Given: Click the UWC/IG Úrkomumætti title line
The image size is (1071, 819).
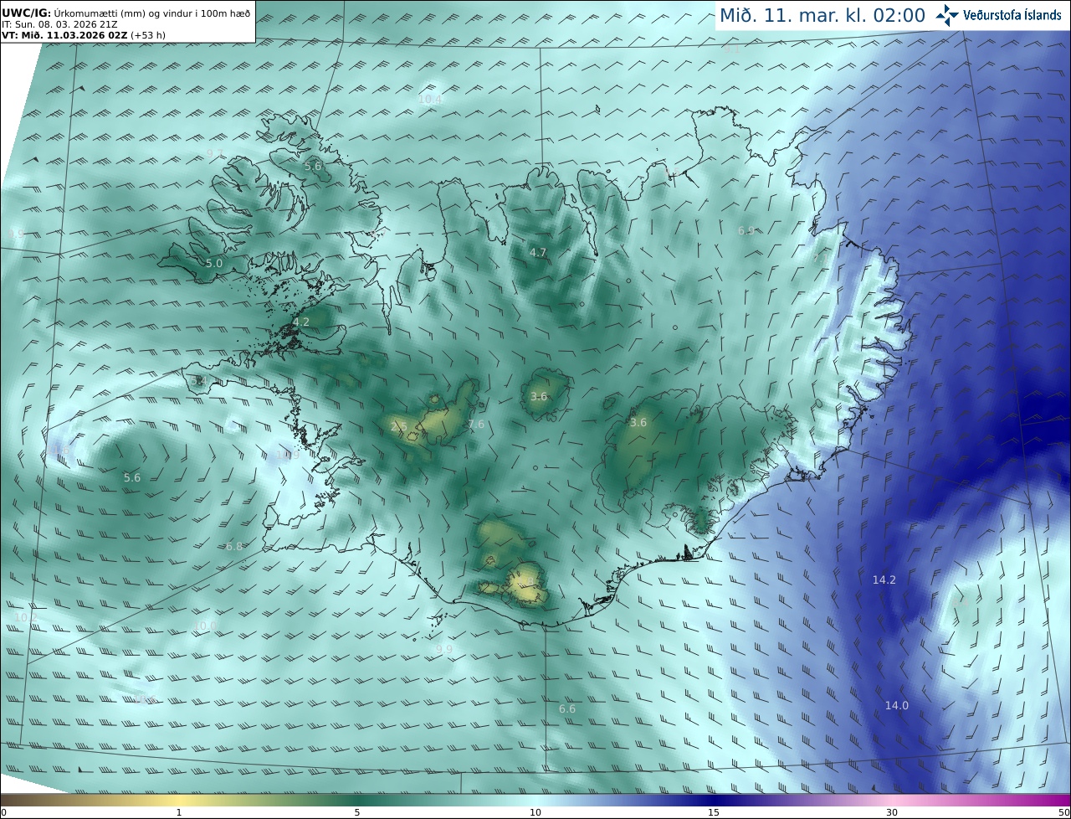Looking at the screenshot, I should [x=126, y=13].
